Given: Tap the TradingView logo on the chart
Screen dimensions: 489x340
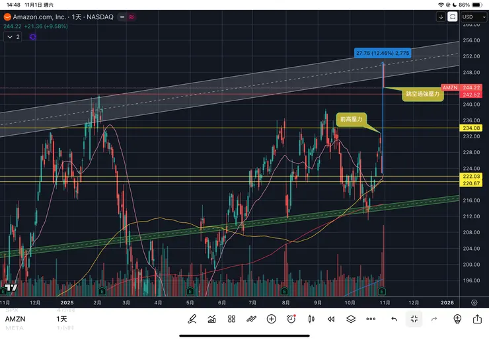Looking at the screenshot, I should click(11, 288).
